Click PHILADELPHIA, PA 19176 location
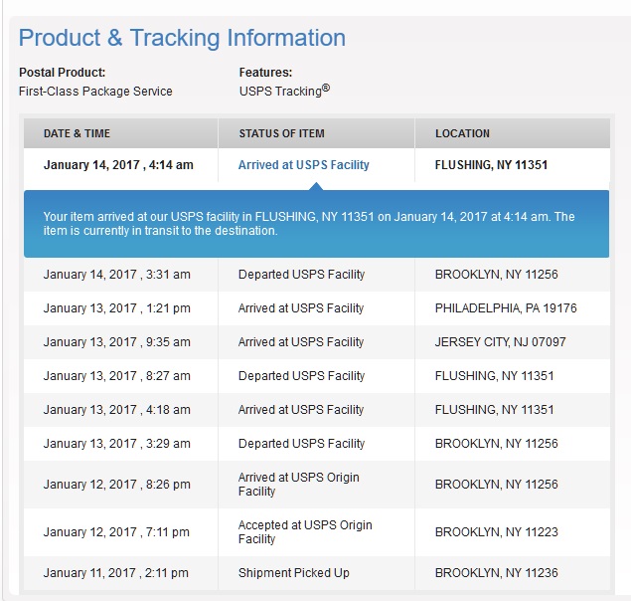Image resolution: width=631 pixels, height=601 pixels. coord(506,308)
